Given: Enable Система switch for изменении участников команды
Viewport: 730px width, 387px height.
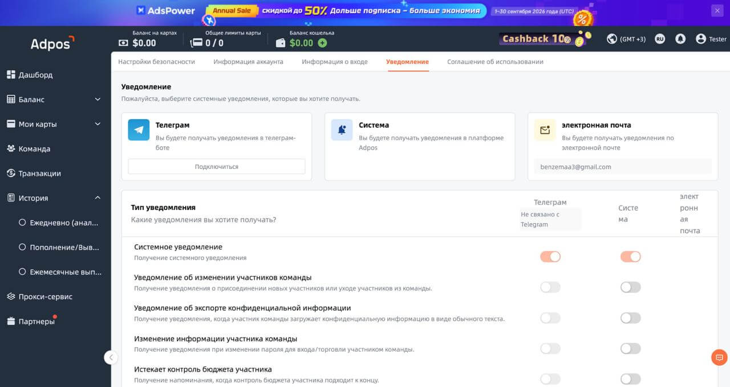Looking at the screenshot, I should pyautogui.click(x=631, y=287).
